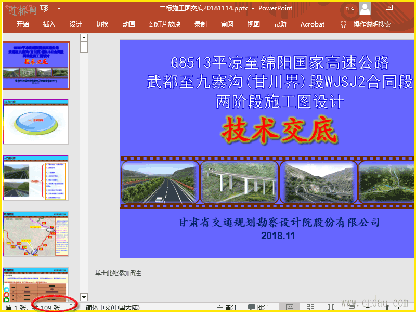Open the 视图 ribbon tab
The image size is (416, 312).
point(253,24)
